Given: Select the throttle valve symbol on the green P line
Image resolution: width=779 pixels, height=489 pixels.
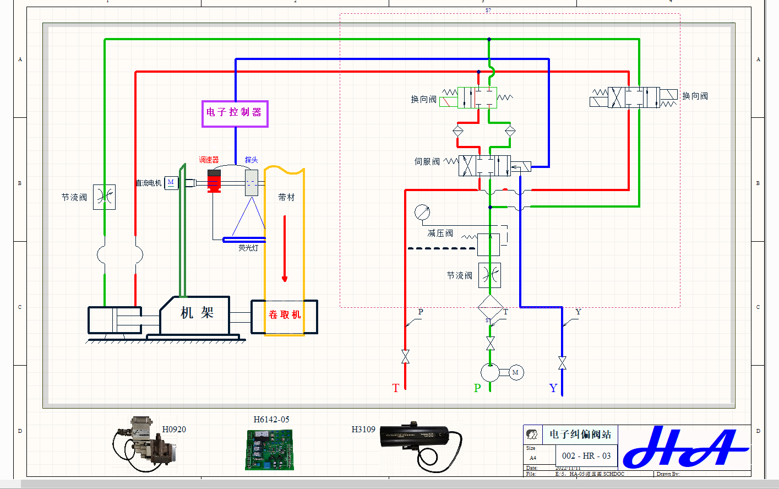Looking at the screenshot, I should tap(489, 275).
